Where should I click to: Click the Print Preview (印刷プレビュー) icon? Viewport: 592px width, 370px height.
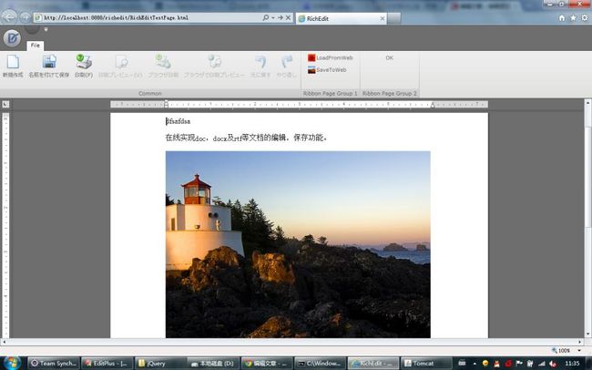pos(121,62)
